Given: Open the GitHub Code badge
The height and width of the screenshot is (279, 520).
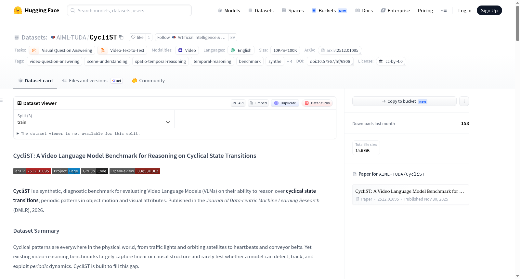Looking at the screenshot, I should pyautogui.click(x=95, y=171).
